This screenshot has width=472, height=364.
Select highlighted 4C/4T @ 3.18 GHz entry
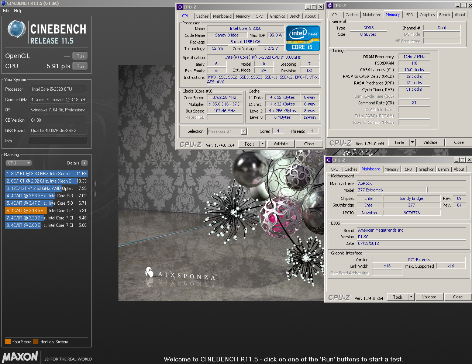coord(46,211)
